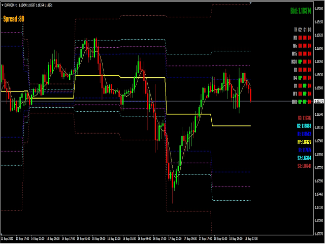Click the yellow PP: 1.18129 pivot label
Viewport: 325px width, 244px height.
click(304, 142)
